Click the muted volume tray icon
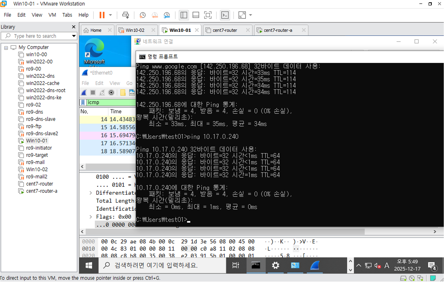 tap(377, 266)
